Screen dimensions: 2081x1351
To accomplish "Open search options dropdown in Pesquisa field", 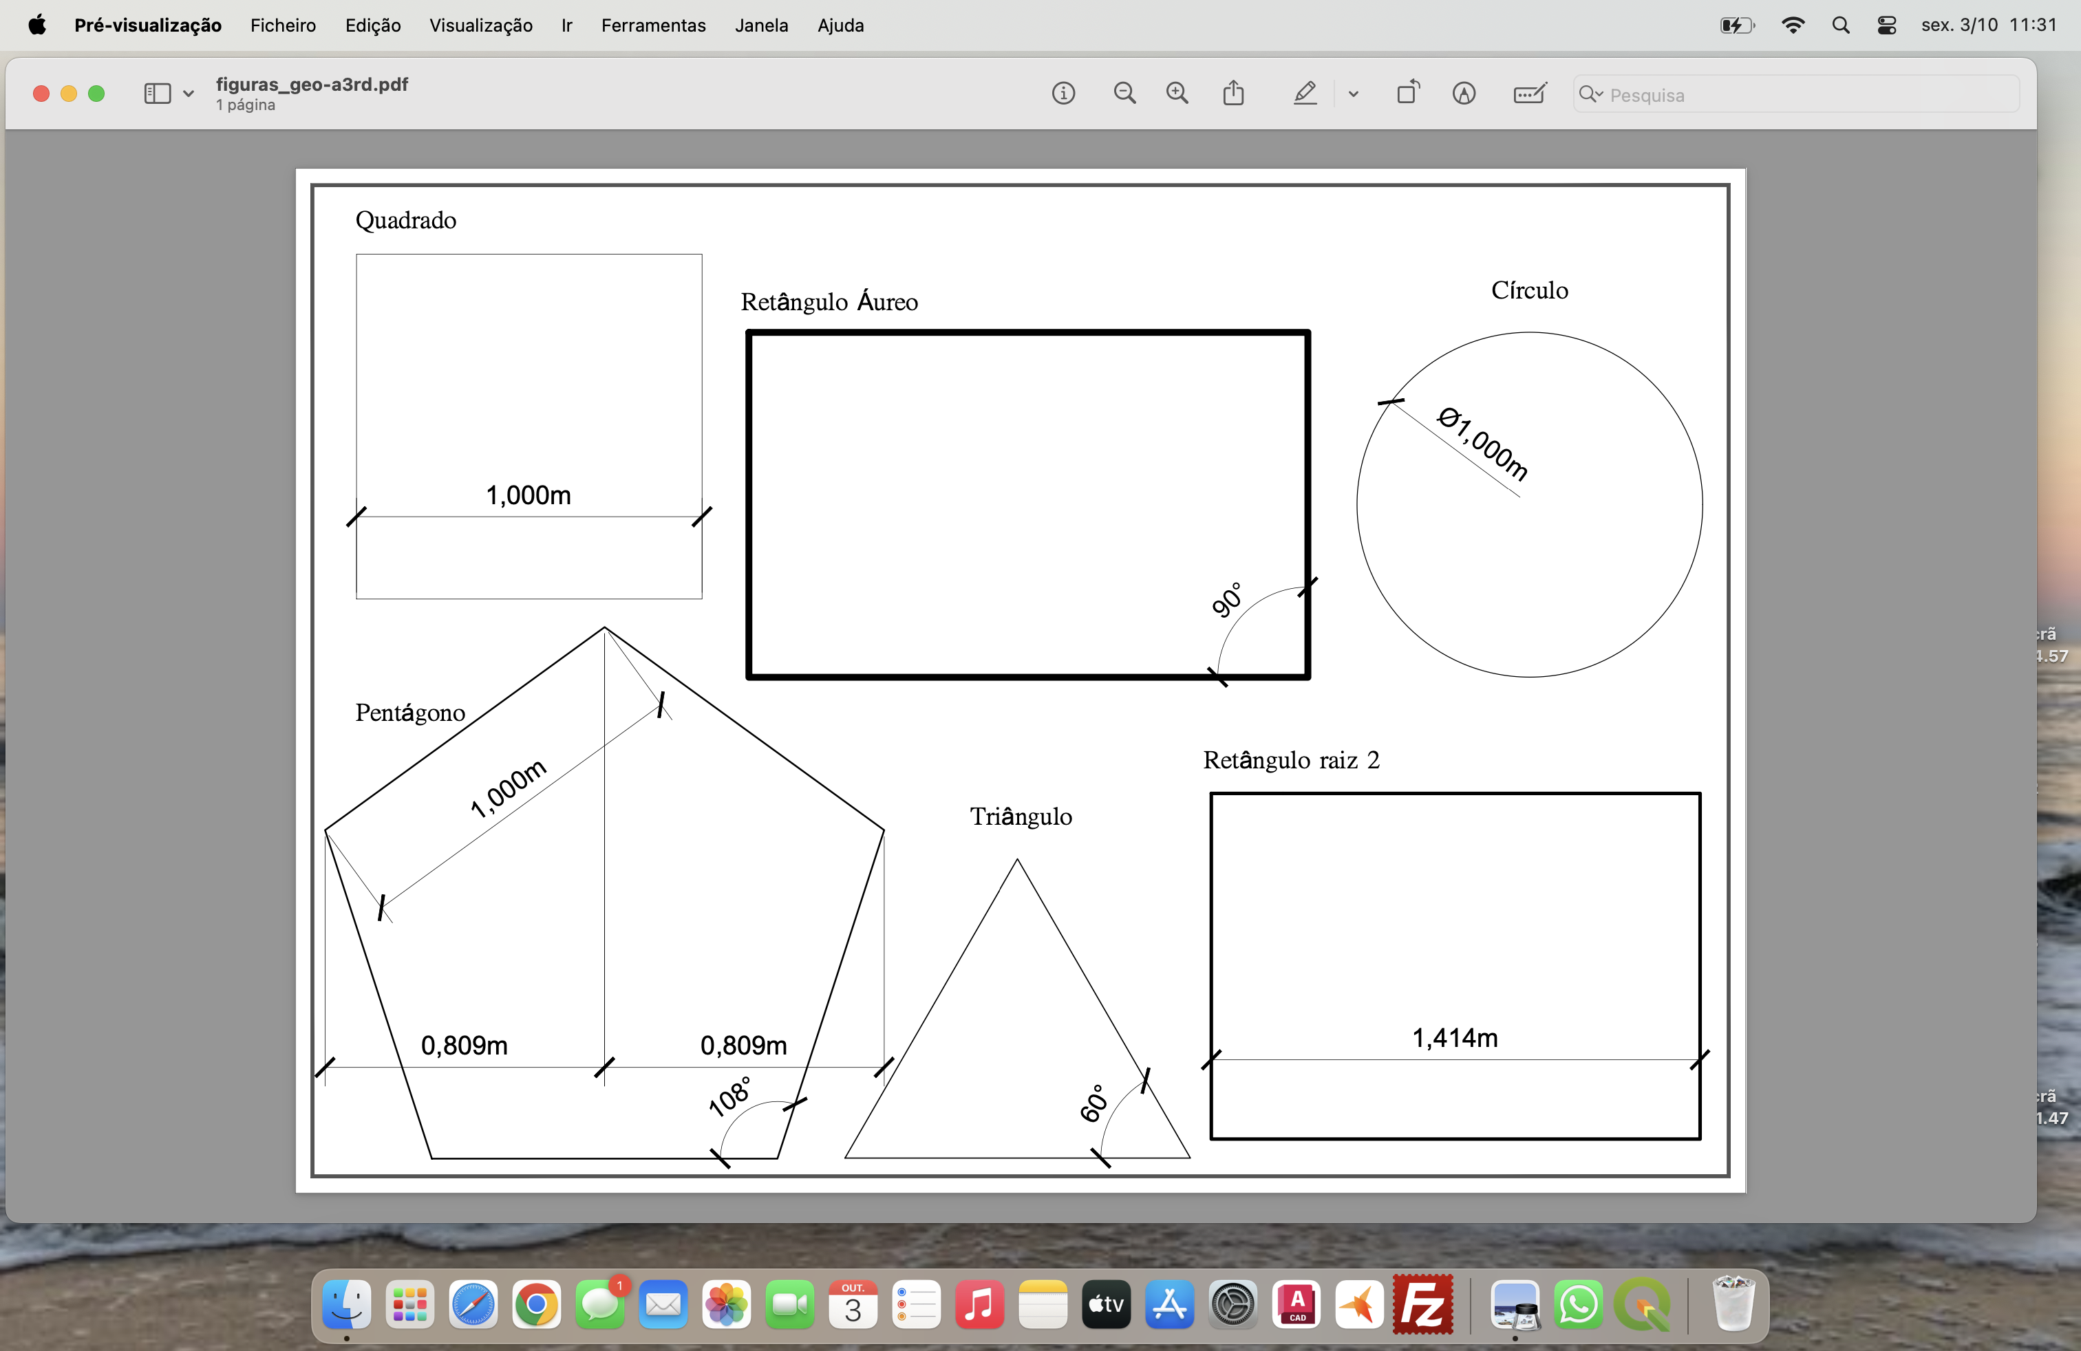I will 1591,94.
